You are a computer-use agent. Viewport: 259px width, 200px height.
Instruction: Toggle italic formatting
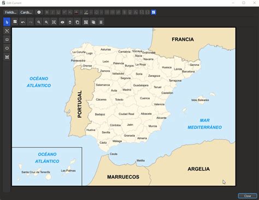click(52, 13)
